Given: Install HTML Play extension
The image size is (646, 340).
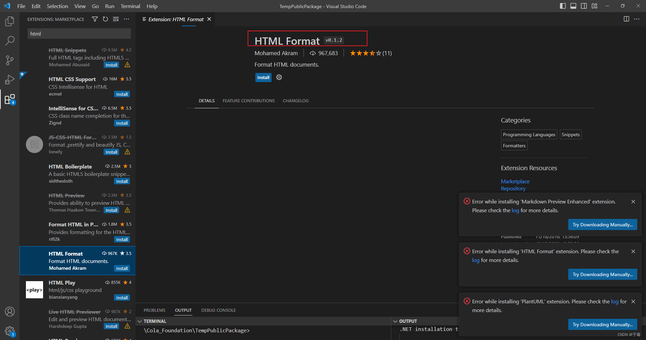Looking at the screenshot, I should pyautogui.click(x=122, y=298).
